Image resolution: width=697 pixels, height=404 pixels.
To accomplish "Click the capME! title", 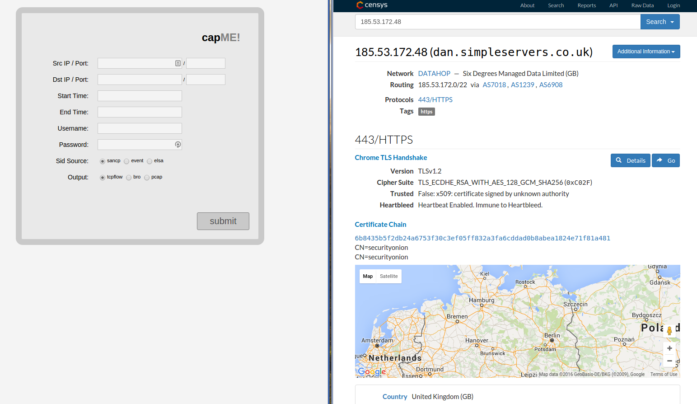I will coord(221,38).
